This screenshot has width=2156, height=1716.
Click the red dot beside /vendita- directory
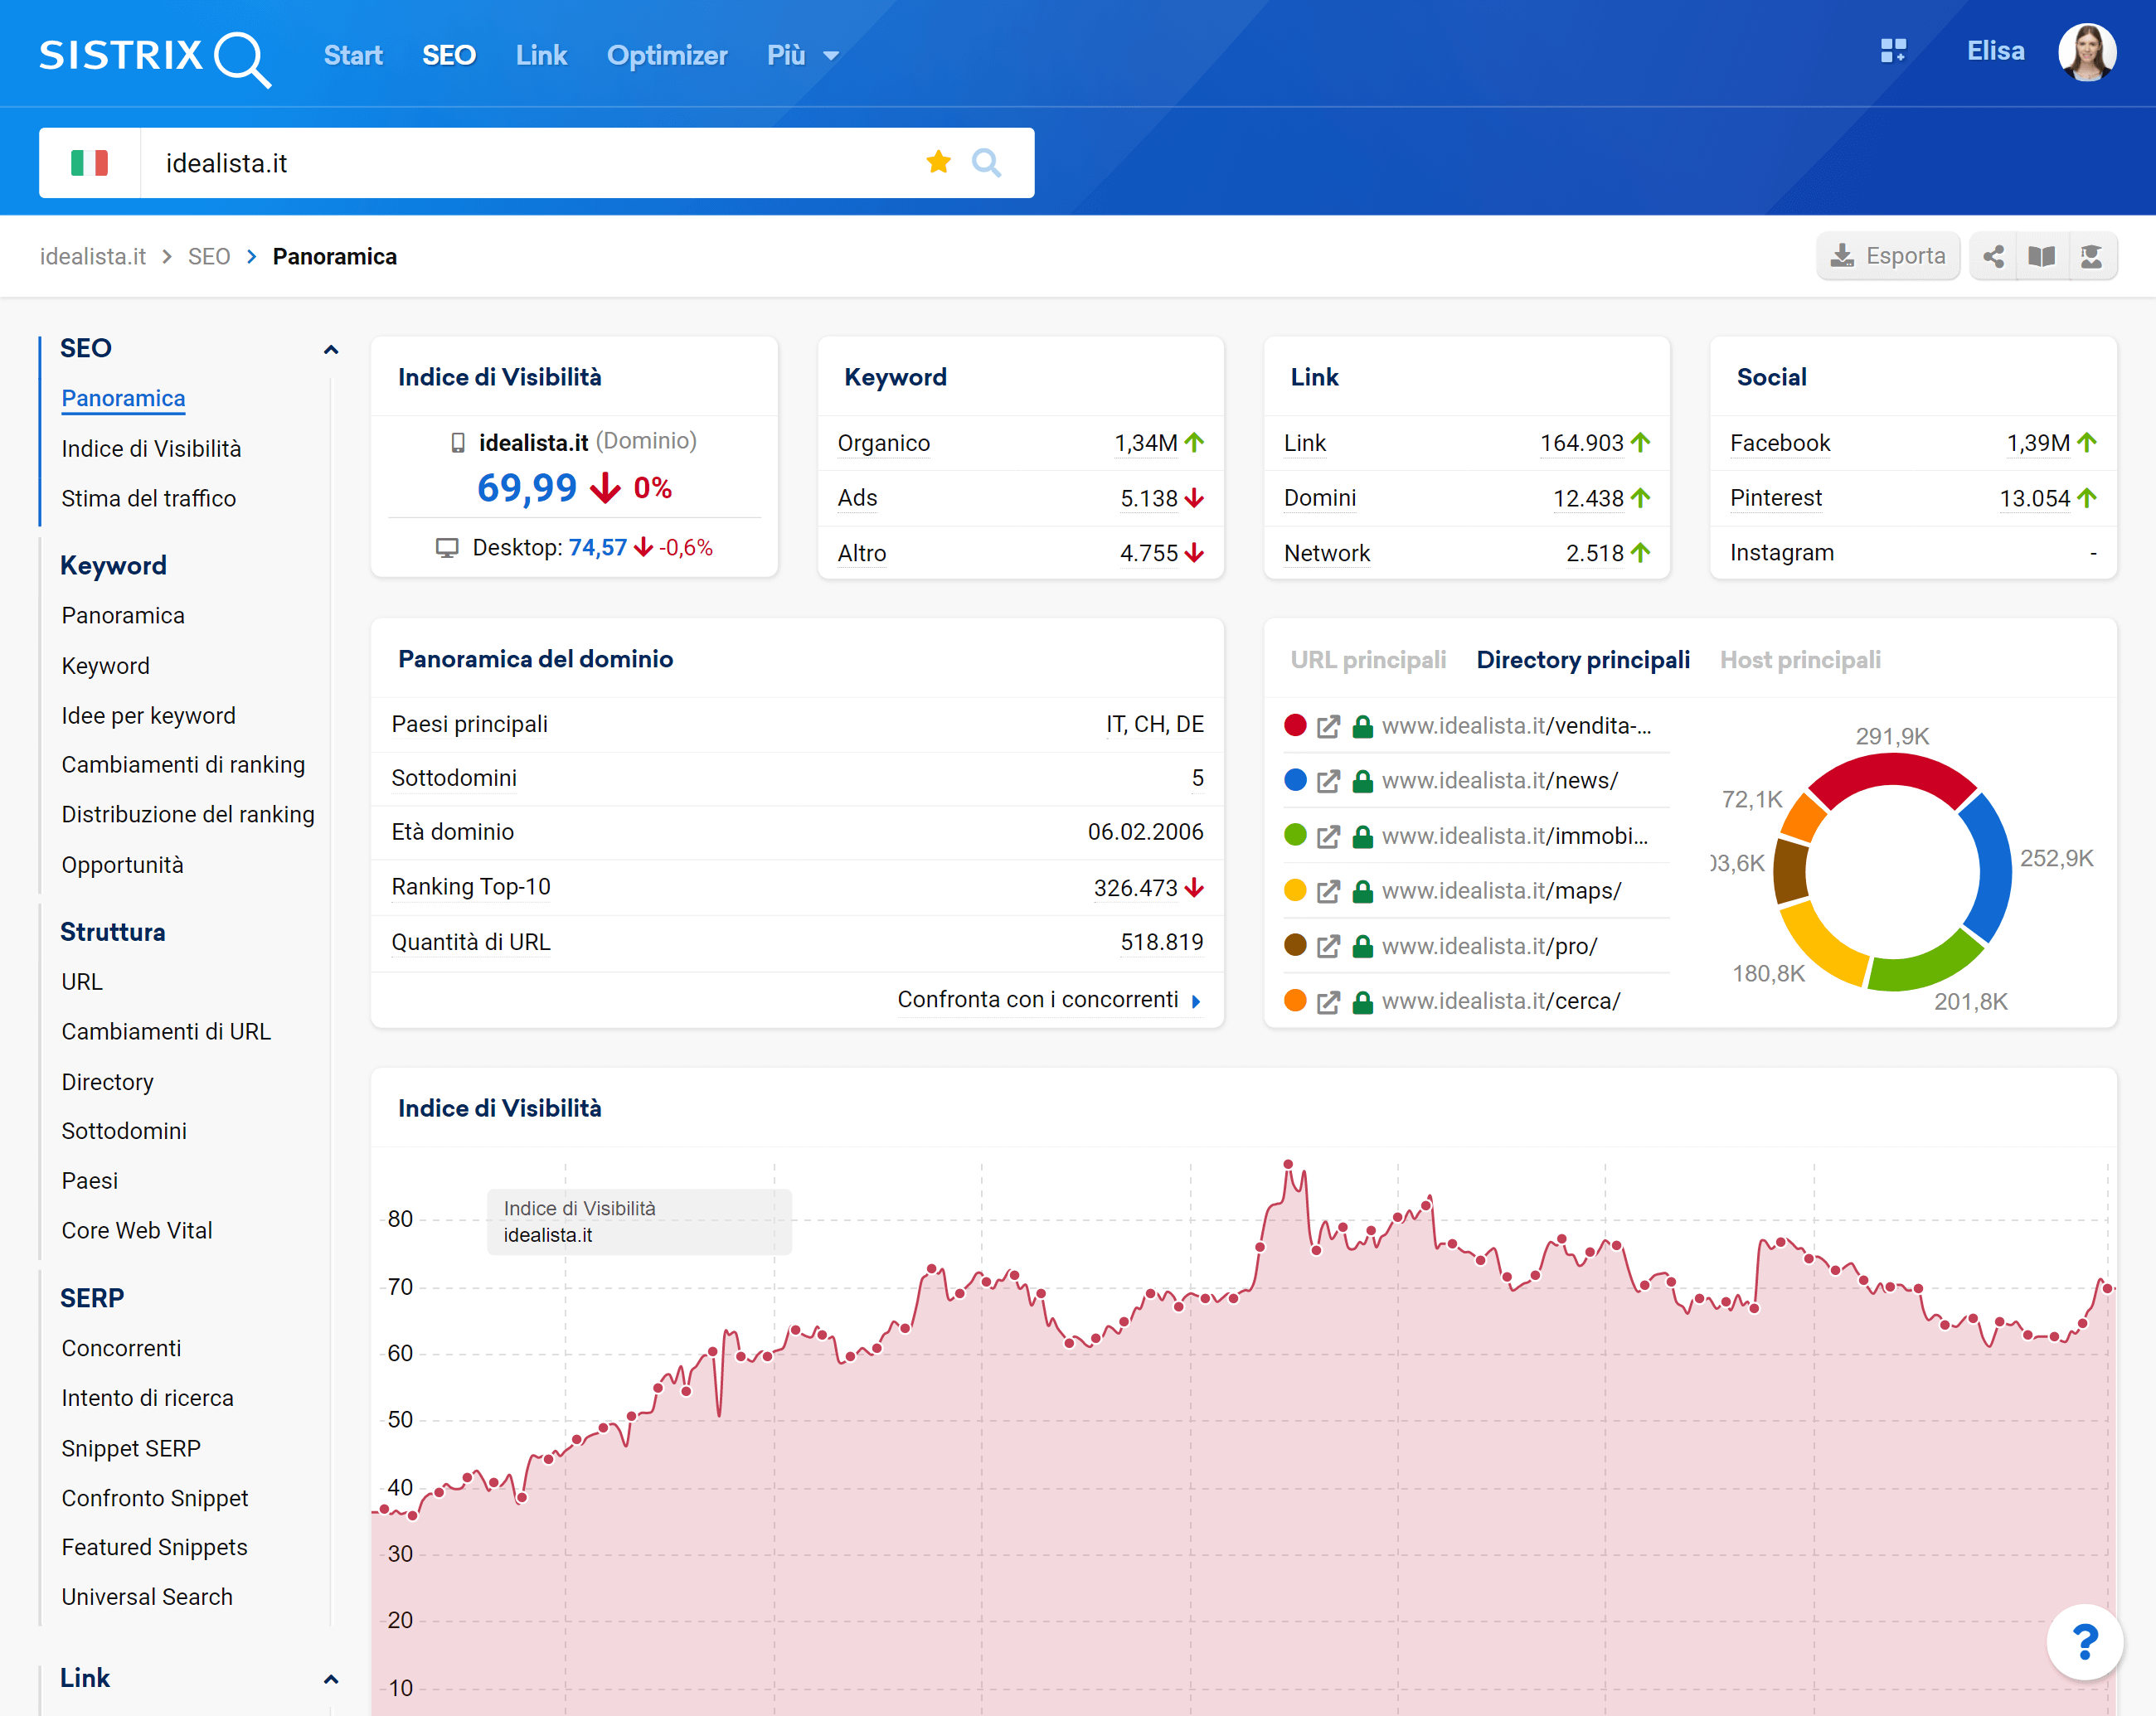[x=1295, y=725]
